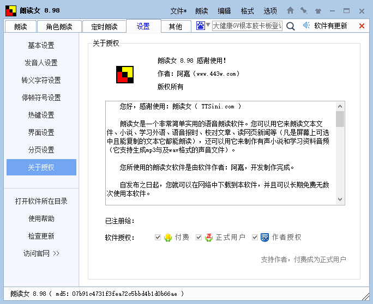Click 访问官网 >> link
The width and height of the screenshot is (373, 304).
(41, 253)
